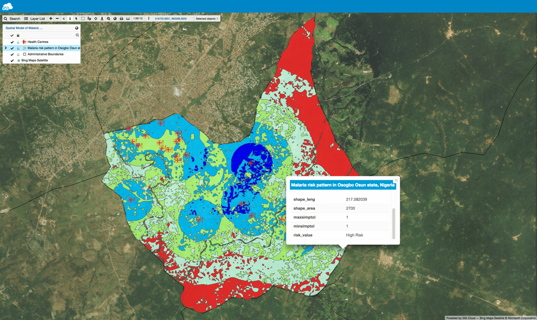
Task: Use the rectangle selection tool
Action: (82, 18)
